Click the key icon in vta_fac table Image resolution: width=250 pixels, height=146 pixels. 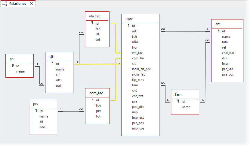[92, 23]
